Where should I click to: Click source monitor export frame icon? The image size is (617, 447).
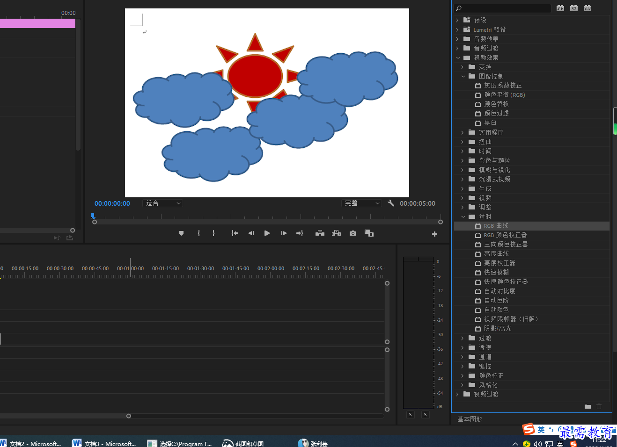(70, 238)
